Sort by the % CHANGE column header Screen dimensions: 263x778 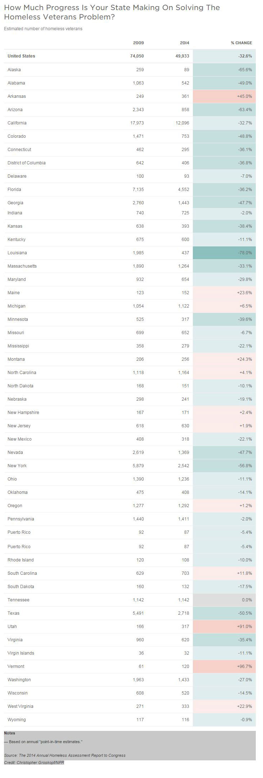coord(241,43)
